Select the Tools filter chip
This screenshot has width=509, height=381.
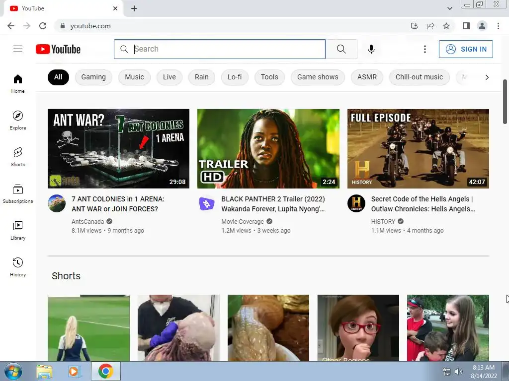point(269,77)
